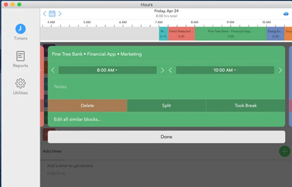Increase start time with right chevron
Image resolution: width=292 pixels, height=187 pixels.
point(162,70)
